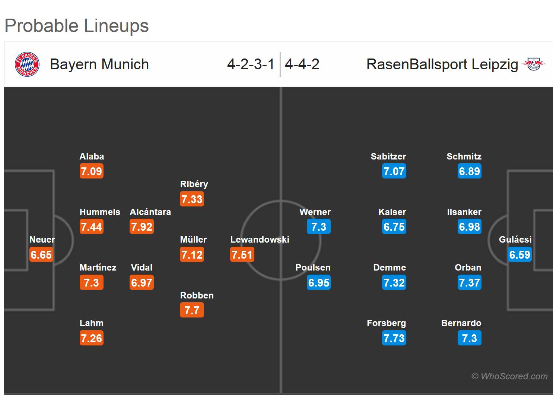Click the Bayern Munich club crest

click(27, 64)
